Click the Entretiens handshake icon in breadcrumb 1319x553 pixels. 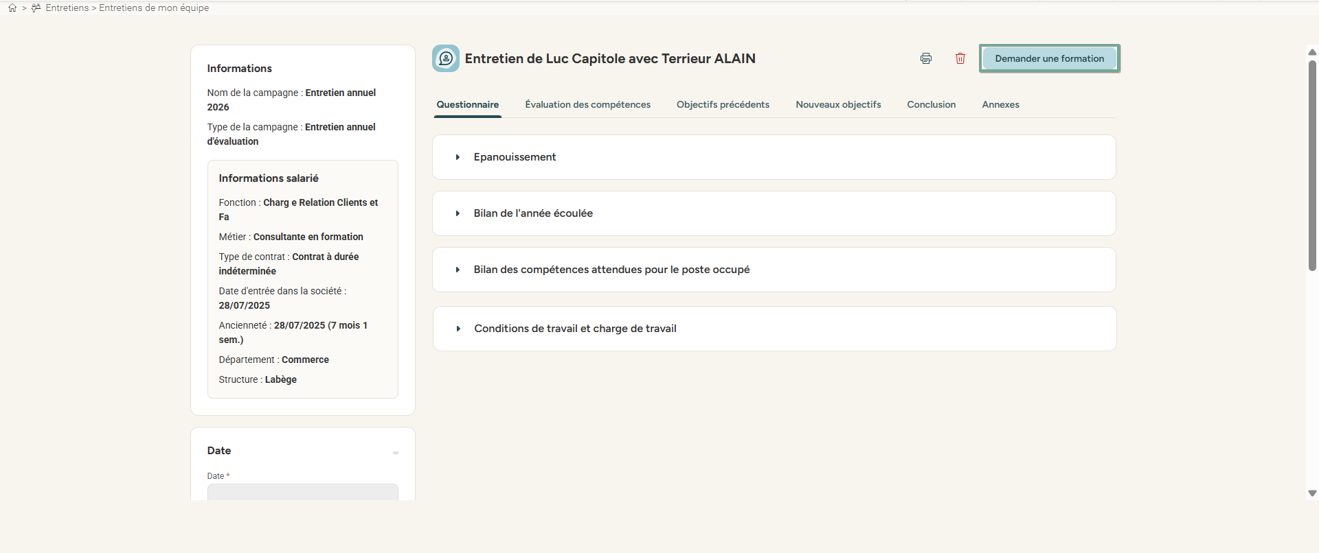(x=36, y=8)
